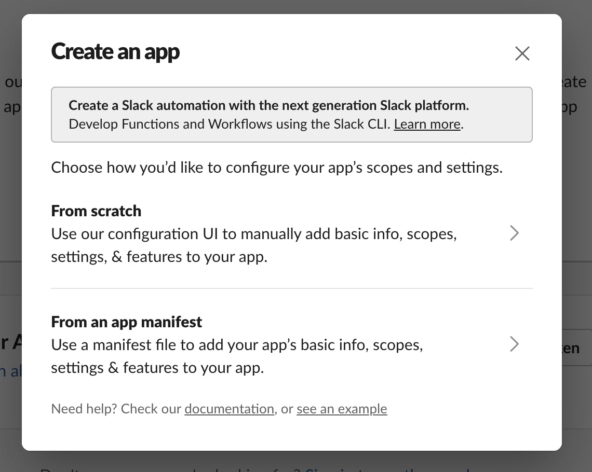Expand the From scratch chevron arrow
592x472 pixels.
(514, 233)
